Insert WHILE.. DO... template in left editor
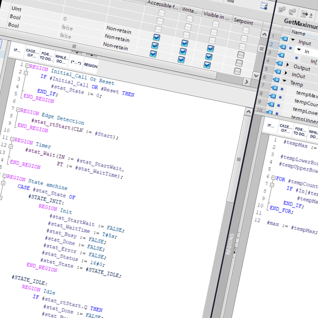318x318 pixels. (62, 59)
